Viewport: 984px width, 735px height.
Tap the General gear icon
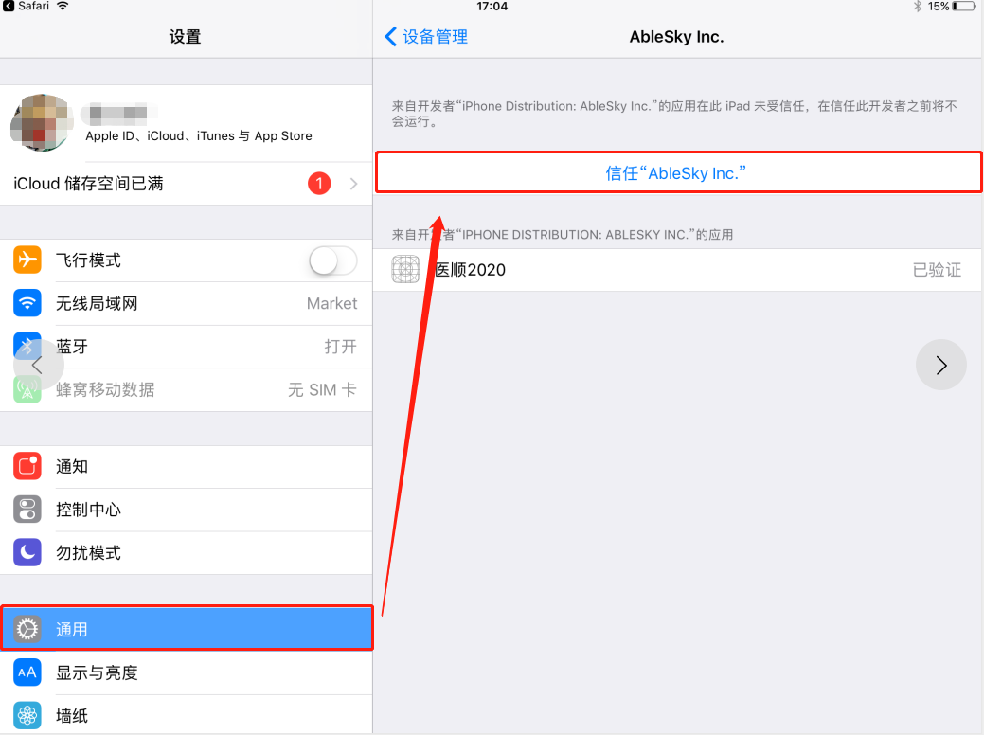27,629
